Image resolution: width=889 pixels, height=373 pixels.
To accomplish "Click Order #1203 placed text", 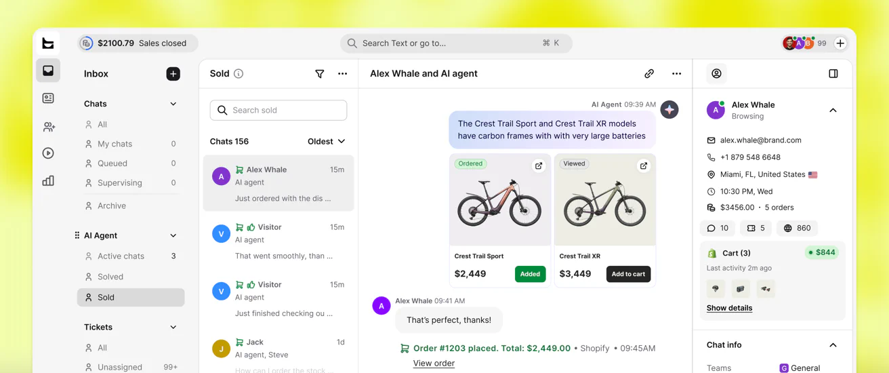I will point(491,349).
